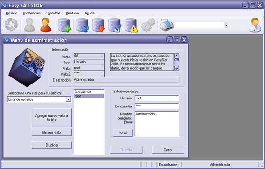Click database refresh blue arrows icon
Screen dimensions: 265x169
(82, 25)
